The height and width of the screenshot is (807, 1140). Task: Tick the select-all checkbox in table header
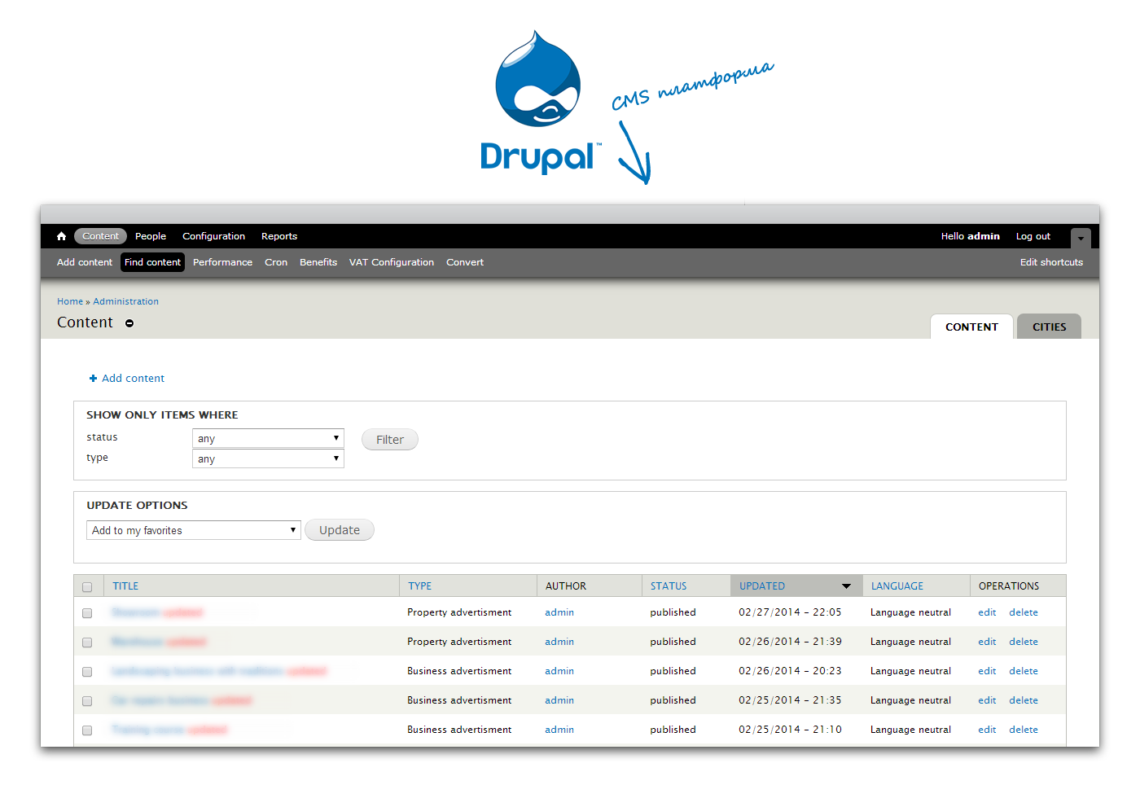[87, 587]
